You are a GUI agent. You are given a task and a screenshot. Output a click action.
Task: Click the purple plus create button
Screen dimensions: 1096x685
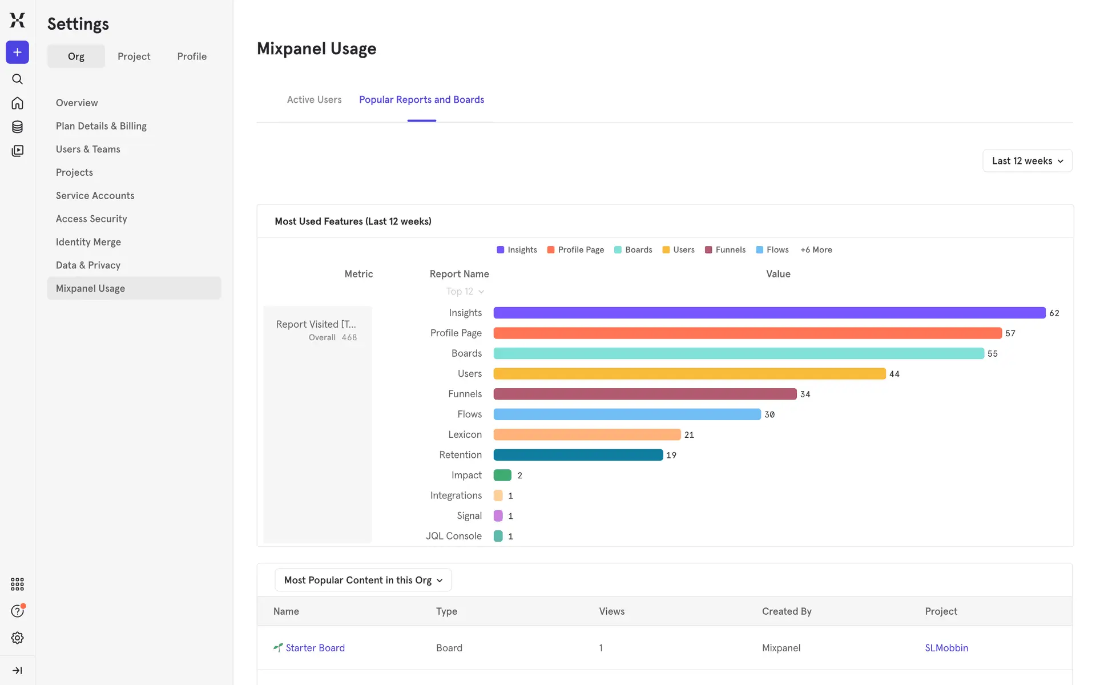(17, 53)
